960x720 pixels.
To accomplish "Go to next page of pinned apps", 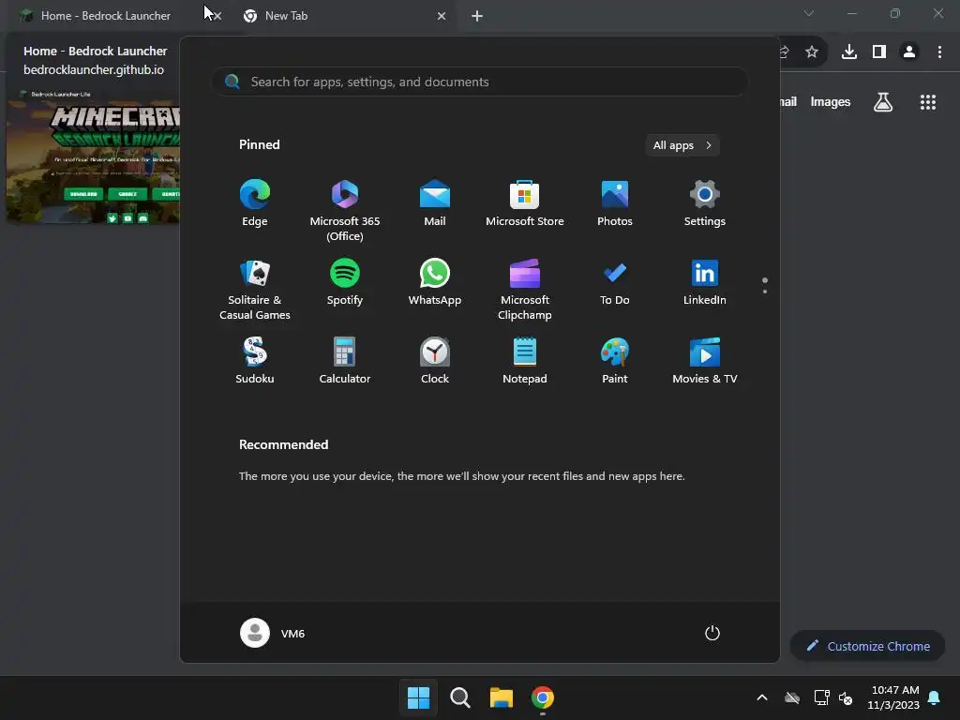I will pyautogui.click(x=765, y=292).
